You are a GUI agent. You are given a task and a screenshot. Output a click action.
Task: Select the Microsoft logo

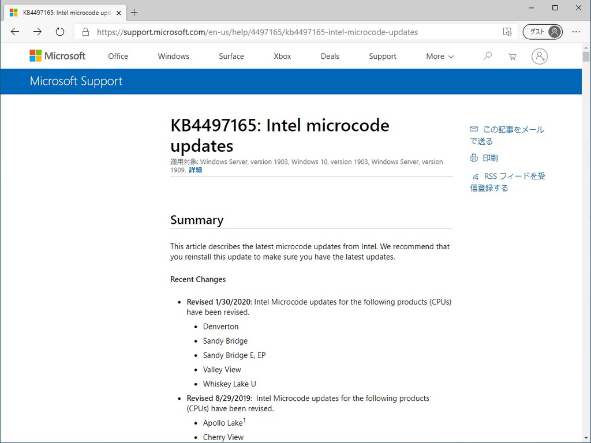57,55
